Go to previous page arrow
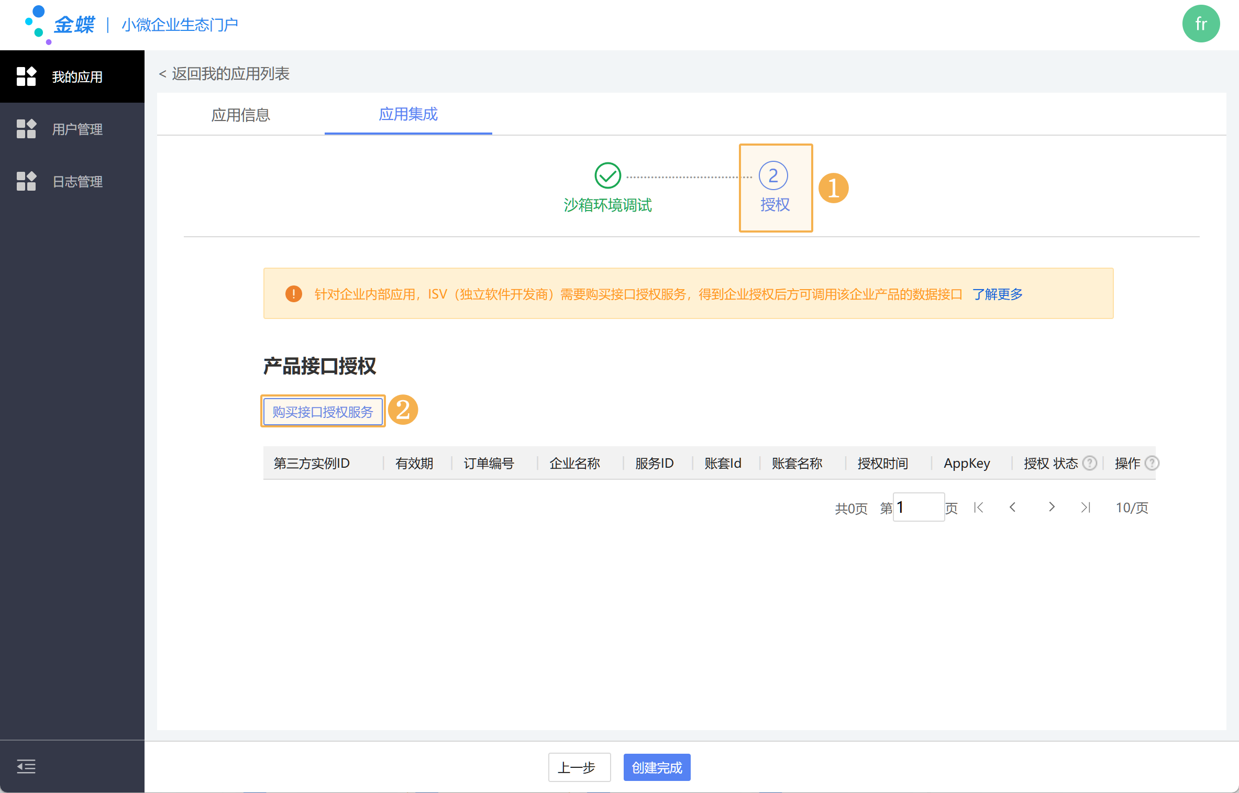The image size is (1239, 793). [x=1013, y=507]
